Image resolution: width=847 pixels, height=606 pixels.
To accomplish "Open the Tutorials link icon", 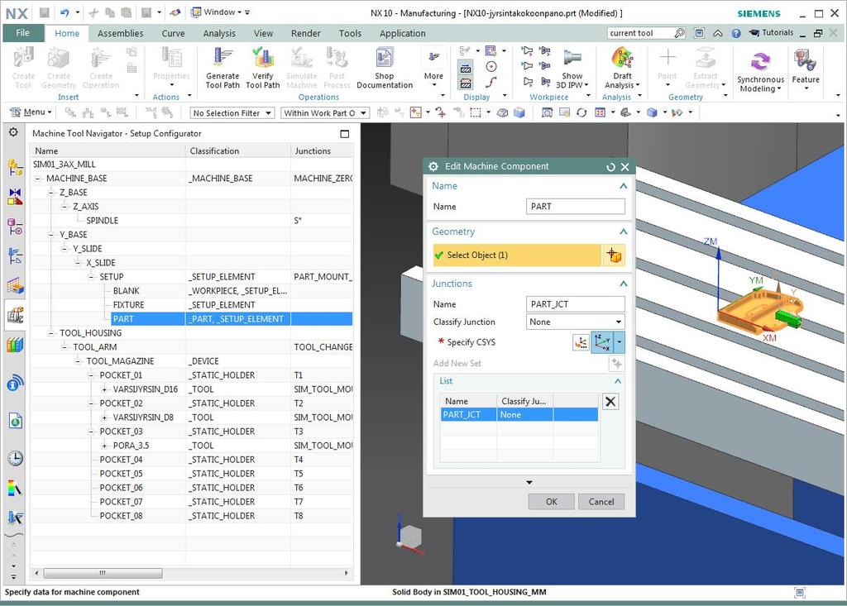I will click(754, 33).
